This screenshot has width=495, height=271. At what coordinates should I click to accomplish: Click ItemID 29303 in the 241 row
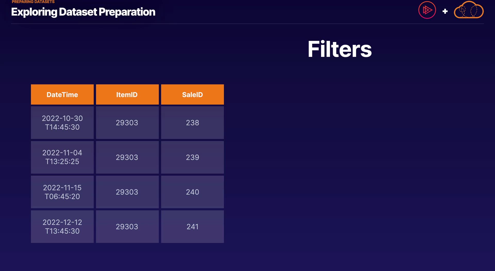[x=127, y=227]
